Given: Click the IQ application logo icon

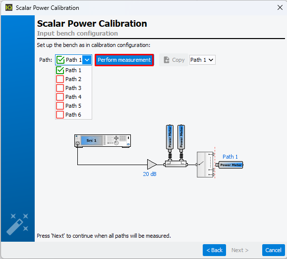Looking at the screenshot, I should tap(8, 8).
